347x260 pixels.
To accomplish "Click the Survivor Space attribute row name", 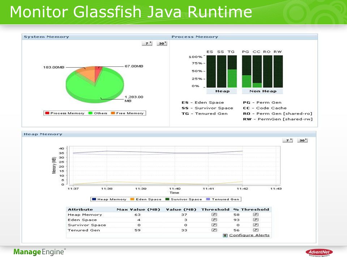I will (87, 225).
